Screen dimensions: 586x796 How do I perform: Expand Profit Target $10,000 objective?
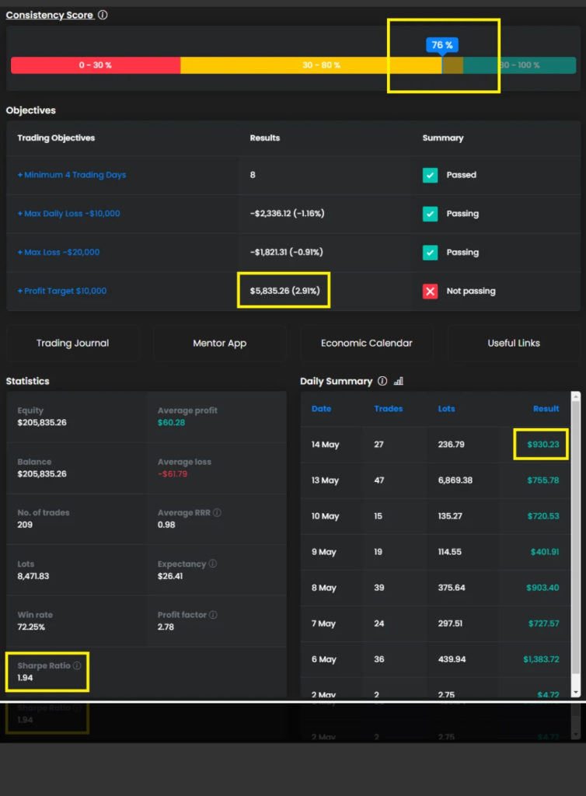coord(62,291)
